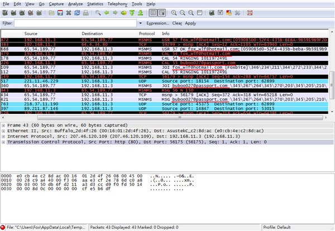
Task: Go to specific packet icon
Action: pyautogui.click(x=123, y=13)
